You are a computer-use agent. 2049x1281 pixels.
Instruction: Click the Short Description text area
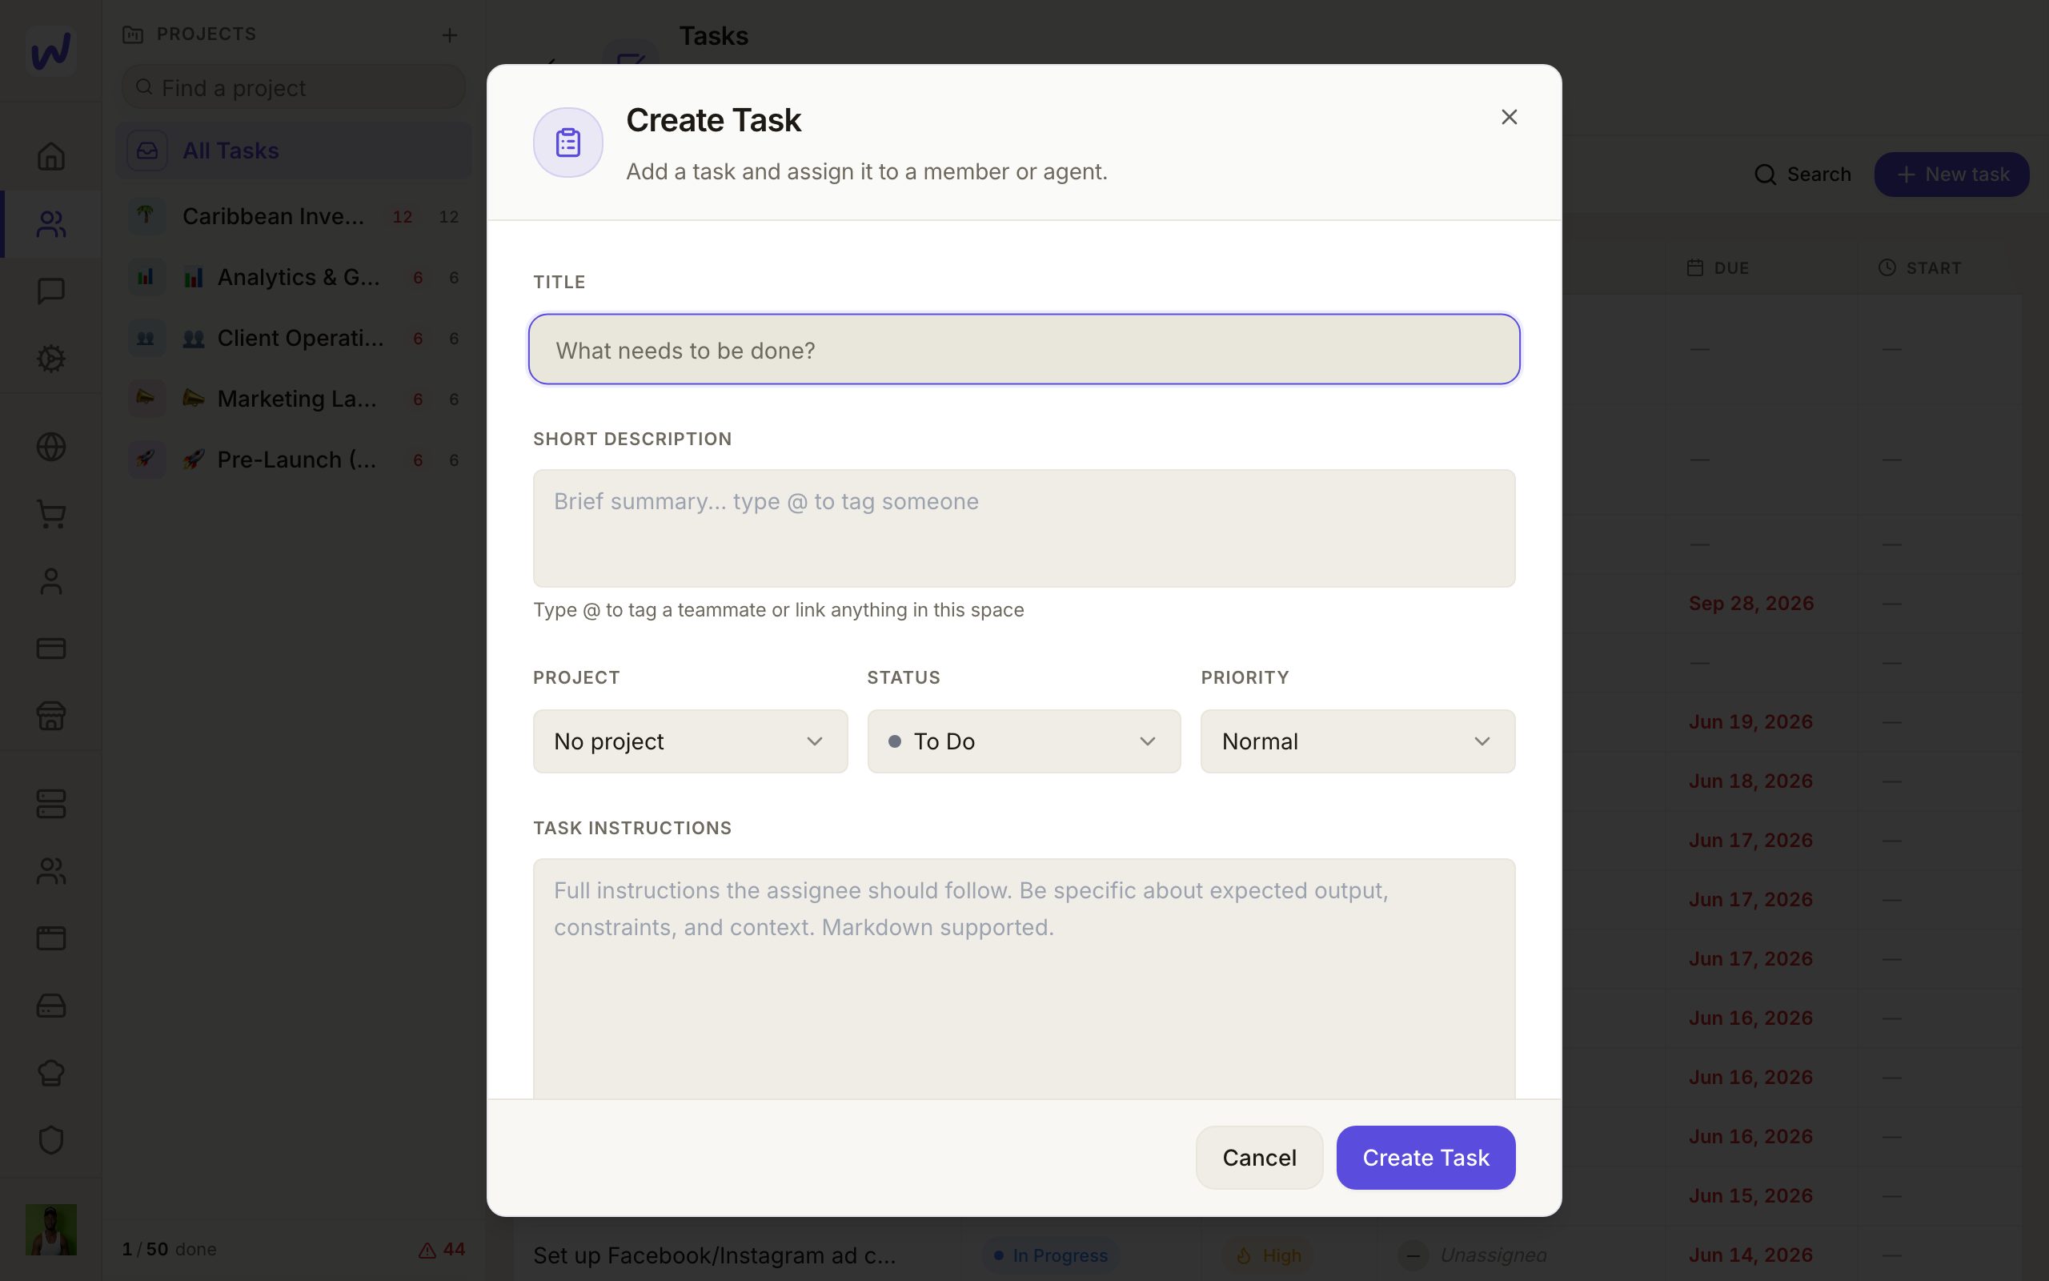click(x=1024, y=528)
